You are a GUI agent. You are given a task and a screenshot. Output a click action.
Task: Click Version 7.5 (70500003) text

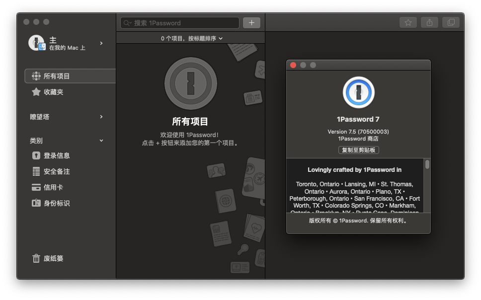[358, 132]
